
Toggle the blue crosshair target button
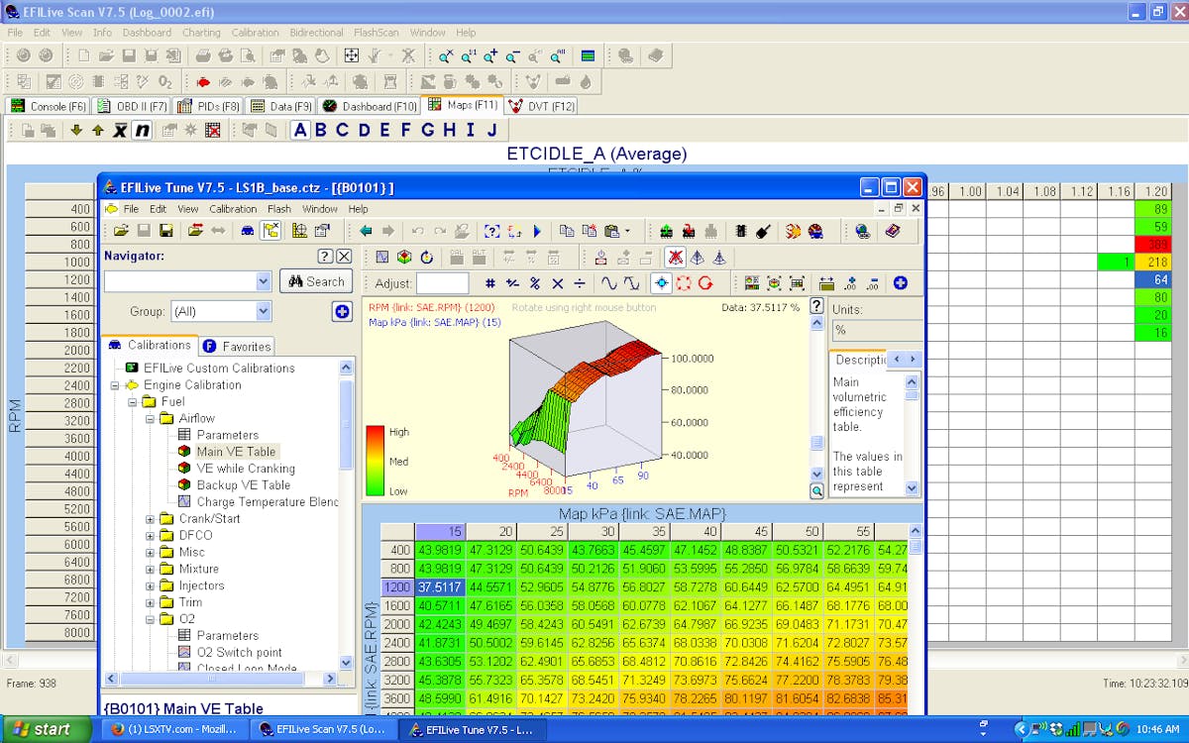click(x=661, y=283)
